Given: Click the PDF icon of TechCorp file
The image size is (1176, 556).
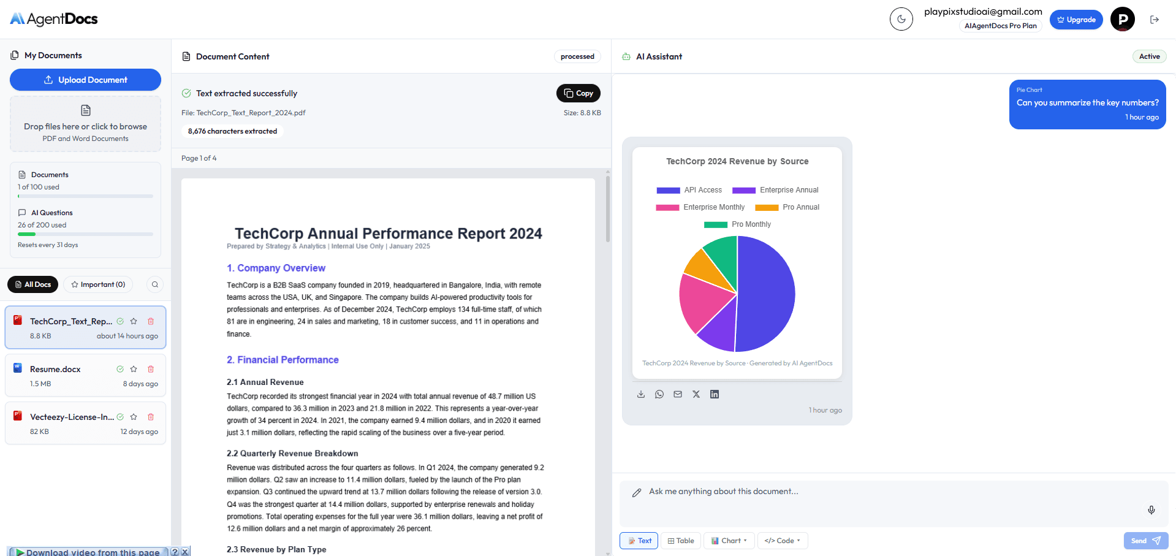Looking at the screenshot, I should coord(18,320).
